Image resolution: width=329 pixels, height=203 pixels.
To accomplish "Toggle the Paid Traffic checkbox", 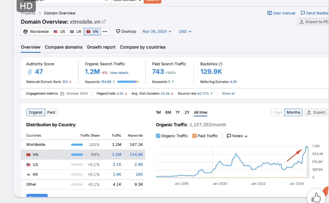I will coord(194,136).
